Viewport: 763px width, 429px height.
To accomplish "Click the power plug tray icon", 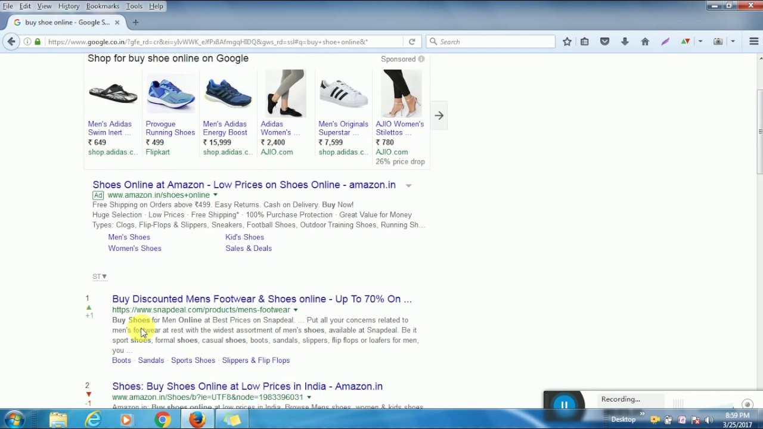I will [x=668, y=420].
